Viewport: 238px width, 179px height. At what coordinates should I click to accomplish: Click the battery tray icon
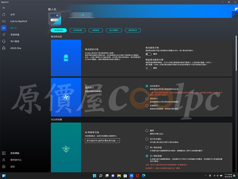click(x=221, y=176)
